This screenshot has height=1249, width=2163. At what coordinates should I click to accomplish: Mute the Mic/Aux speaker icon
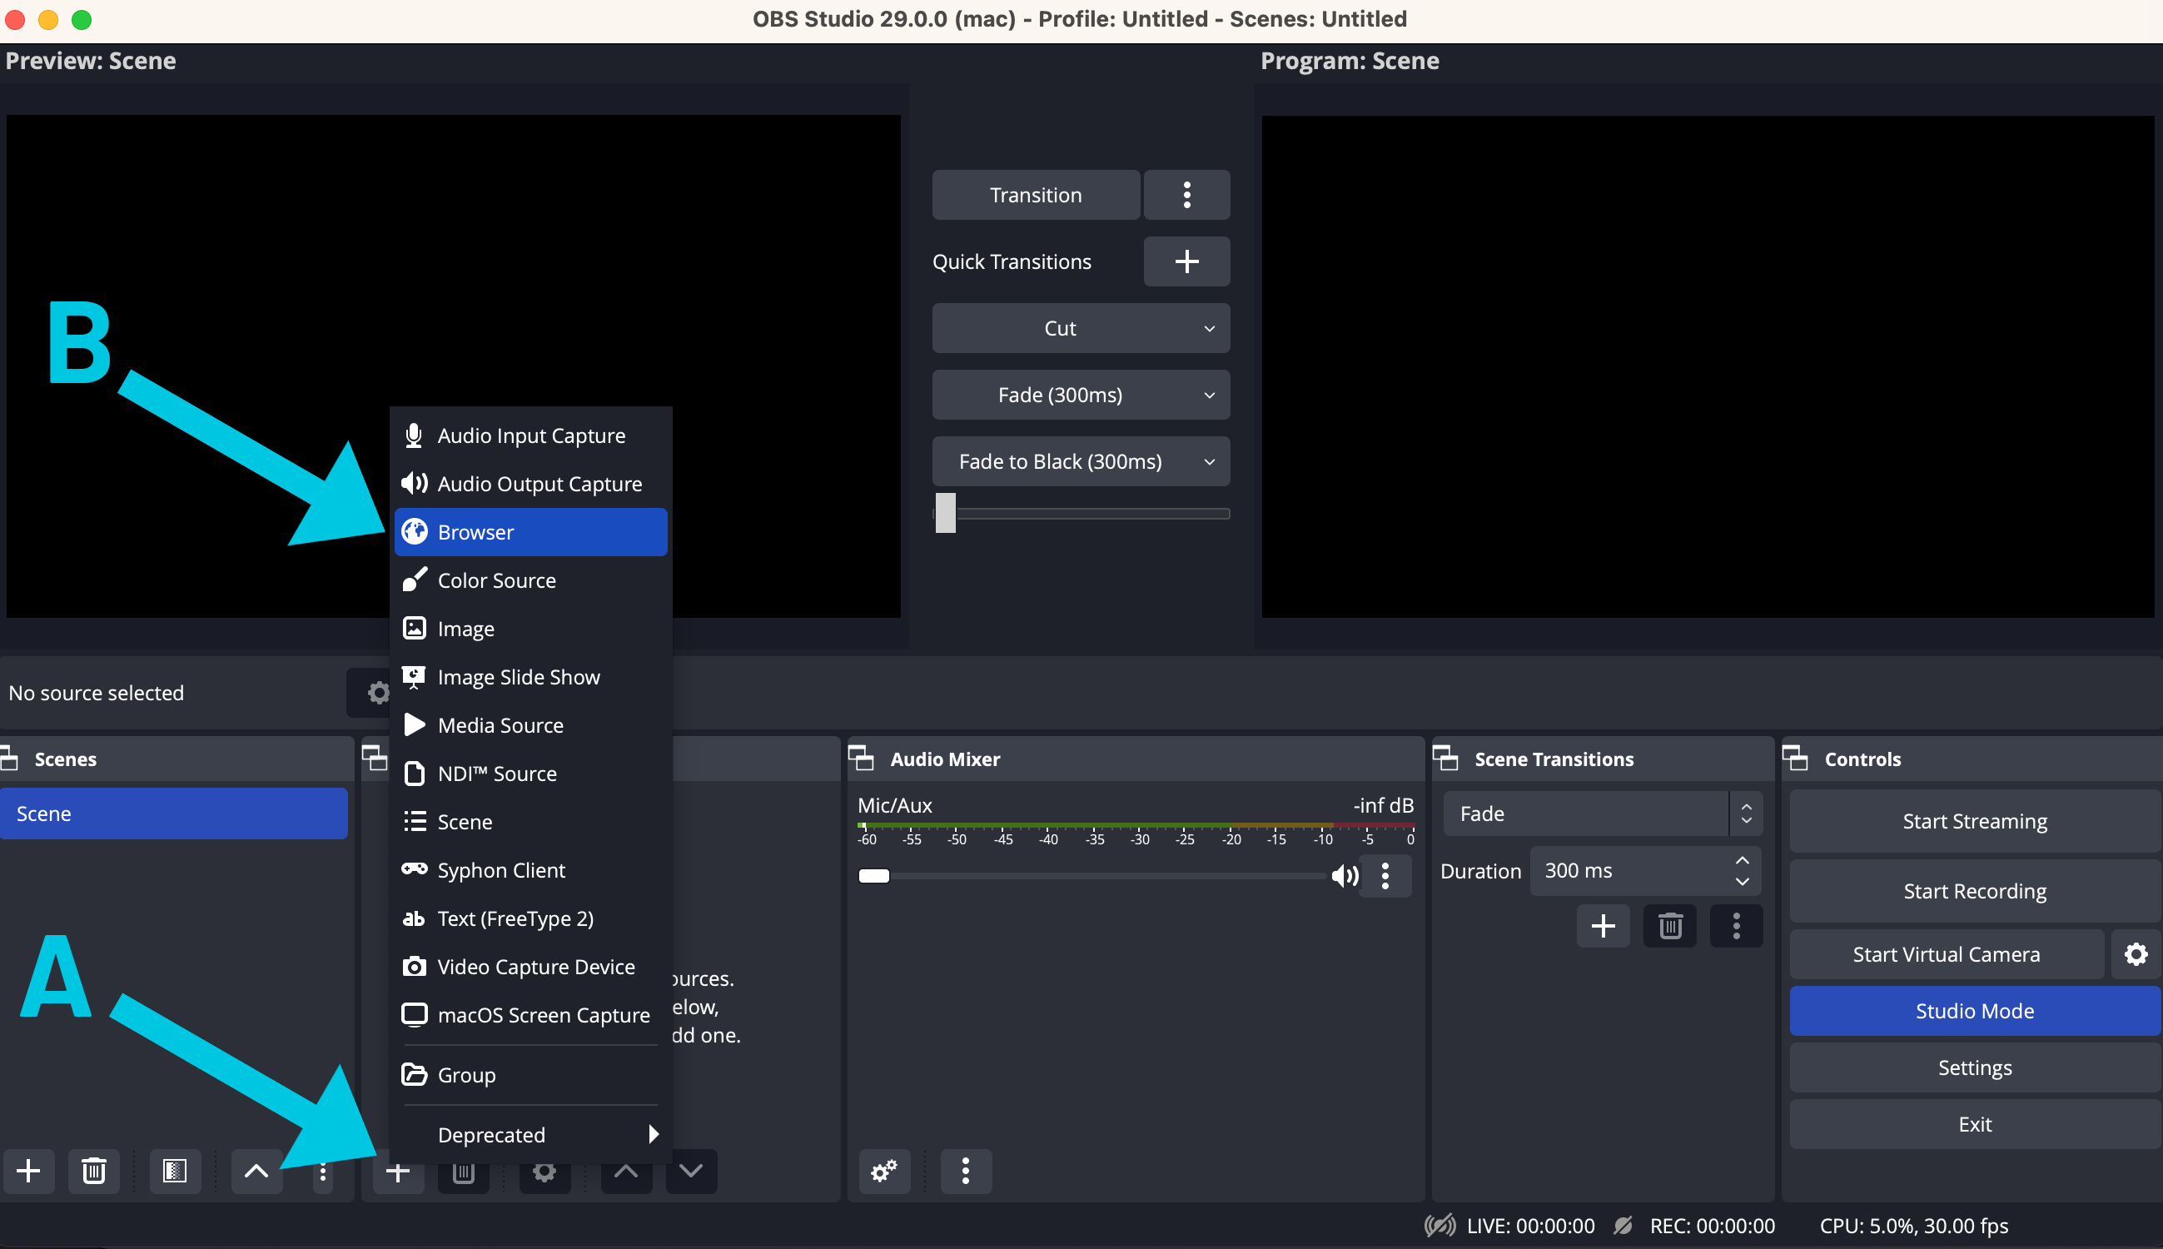pos(1345,876)
